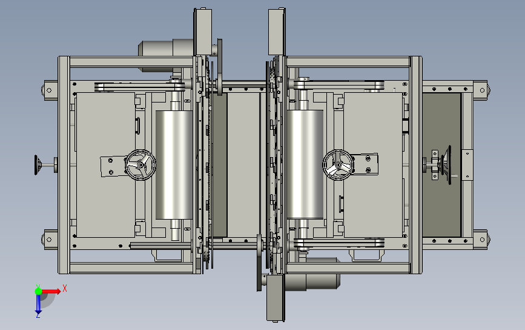Select the upper left drive belt
This screenshot has height=330, width=525.
click(140, 87)
